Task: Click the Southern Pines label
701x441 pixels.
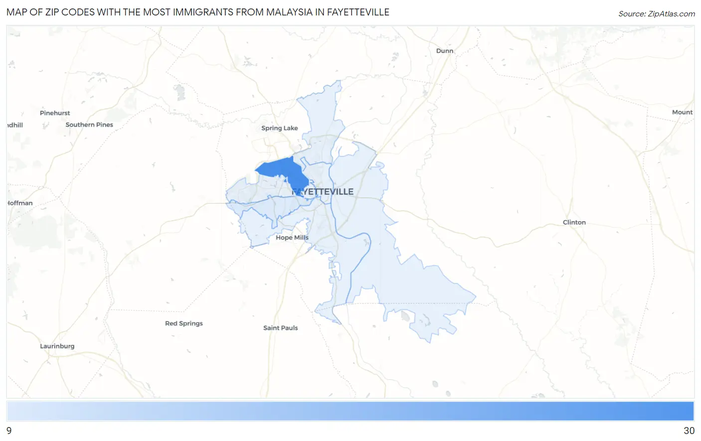Action: point(89,125)
